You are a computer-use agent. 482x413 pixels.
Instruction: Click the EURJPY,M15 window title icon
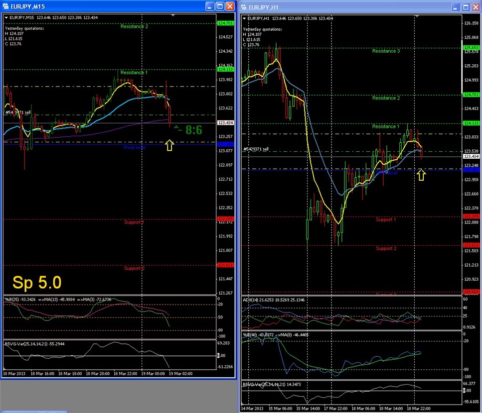pyautogui.click(x=5, y=6)
